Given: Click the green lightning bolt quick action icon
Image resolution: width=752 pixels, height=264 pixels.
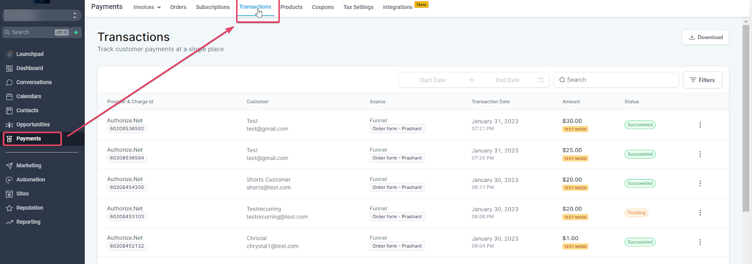Looking at the screenshot, I should click(x=76, y=32).
